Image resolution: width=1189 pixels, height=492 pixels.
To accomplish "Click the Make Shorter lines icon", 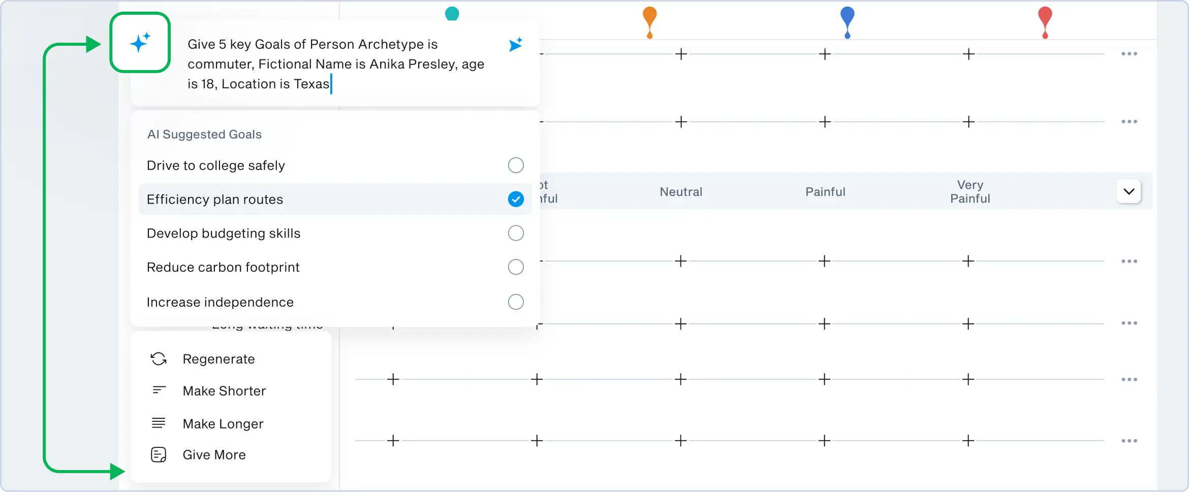I will coord(159,390).
